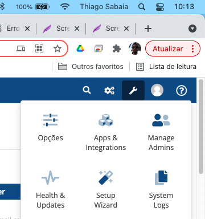The image size is (205, 219).
Task: Open Manage Admins people icon
Action: (x=161, y=120)
